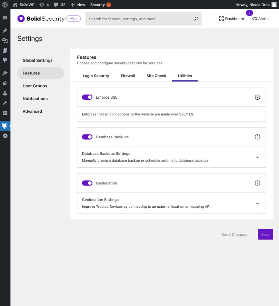
Task: Turn off the Database Backups toggle
Action: [87, 137]
